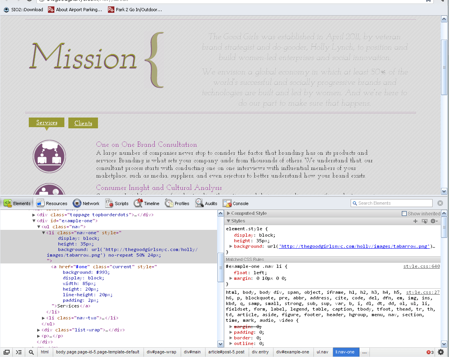Collapse the Styles section
The height and width of the screenshot is (357, 449).
click(x=229, y=221)
